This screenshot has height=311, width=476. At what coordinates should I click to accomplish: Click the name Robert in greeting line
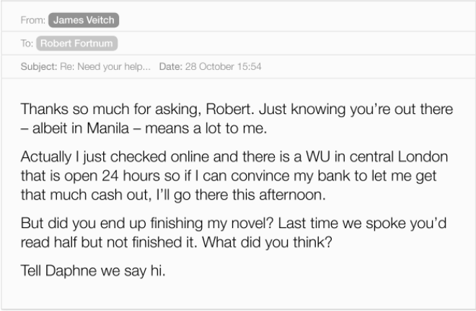pos(229,109)
